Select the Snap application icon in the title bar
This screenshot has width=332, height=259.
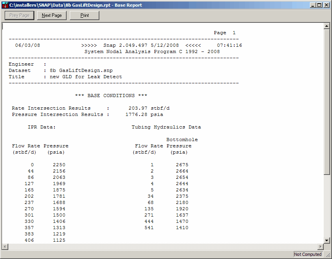[x=4, y=4]
